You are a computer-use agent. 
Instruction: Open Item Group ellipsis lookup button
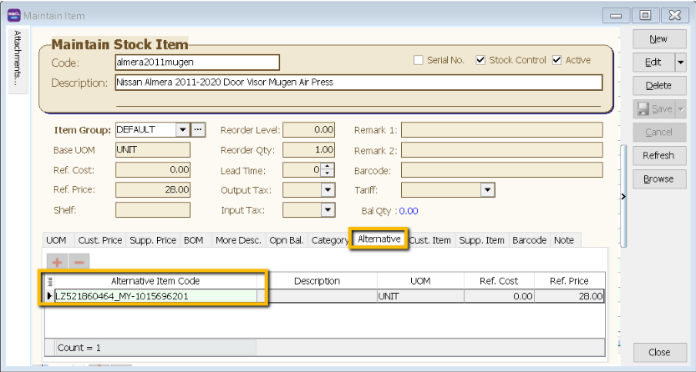click(x=198, y=130)
